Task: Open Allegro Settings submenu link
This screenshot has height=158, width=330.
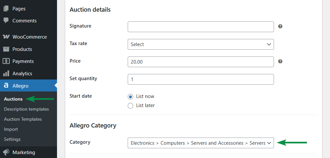Action: [12, 140]
